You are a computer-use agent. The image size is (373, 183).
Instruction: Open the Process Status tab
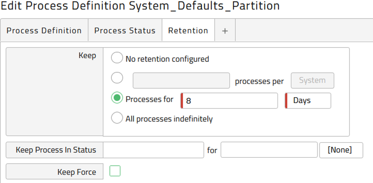[x=125, y=30]
